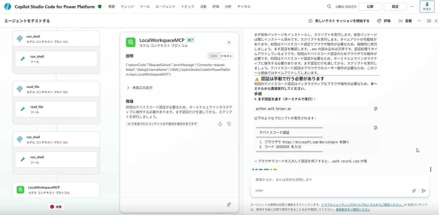Open 設定 settings button

tap(395, 7)
